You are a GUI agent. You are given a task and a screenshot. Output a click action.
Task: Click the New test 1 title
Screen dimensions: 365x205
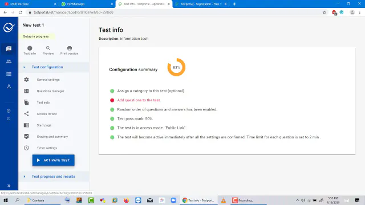(33, 25)
